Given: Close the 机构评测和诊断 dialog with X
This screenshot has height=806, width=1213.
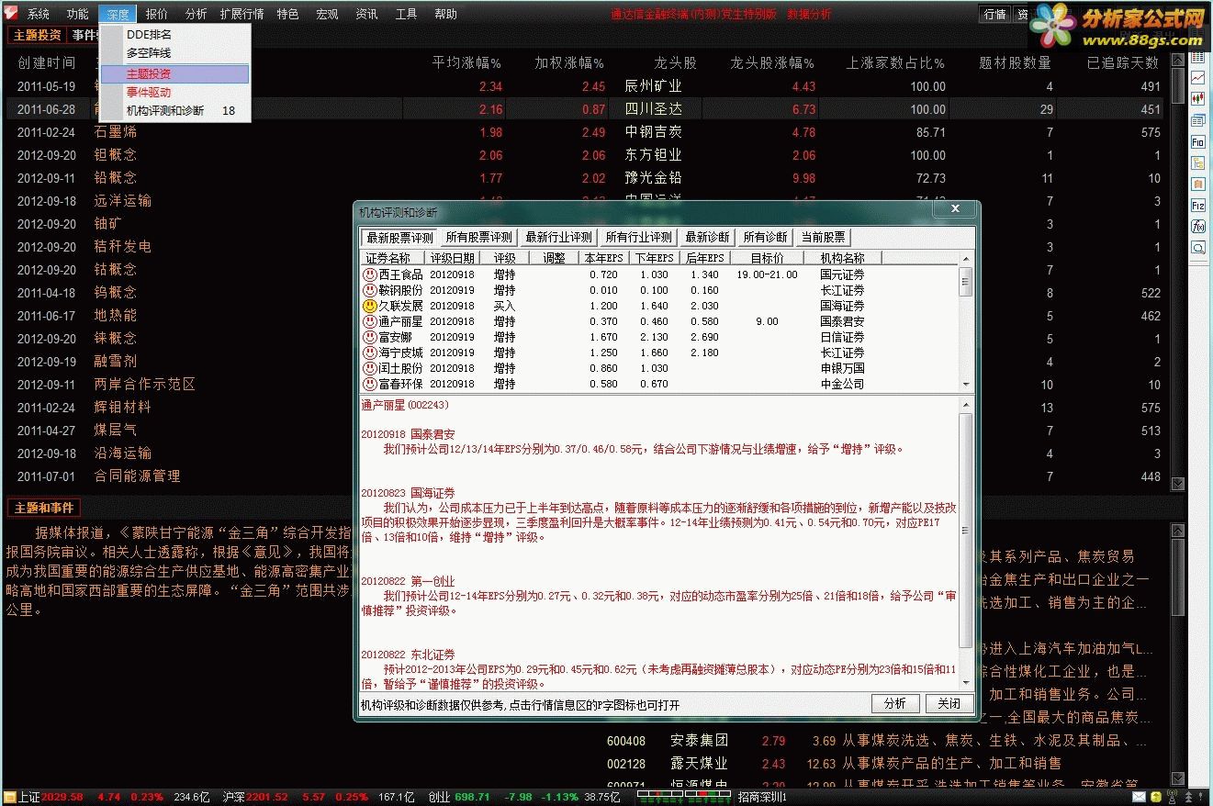Looking at the screenshot, I should pos(955,209).
